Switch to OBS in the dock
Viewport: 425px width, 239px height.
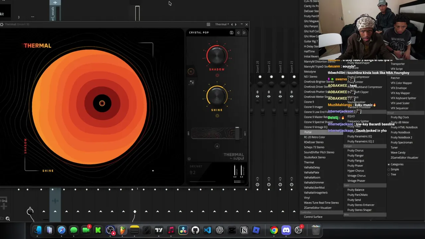[111, 230]
